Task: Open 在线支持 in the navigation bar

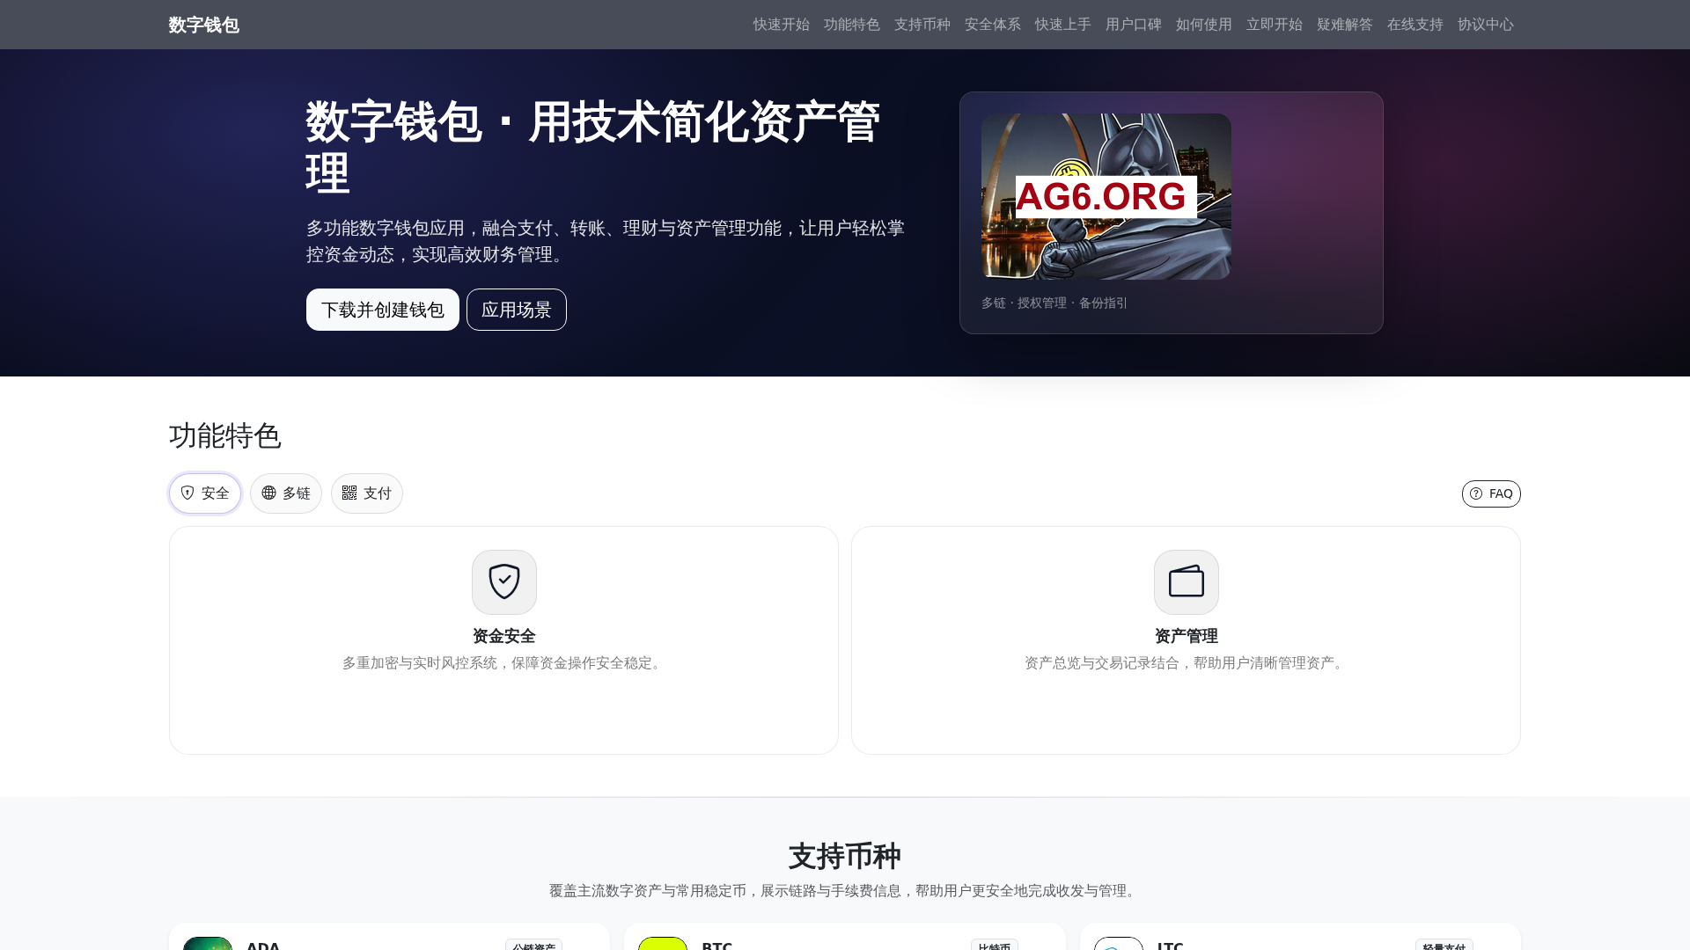Action: pos(1415,25)
